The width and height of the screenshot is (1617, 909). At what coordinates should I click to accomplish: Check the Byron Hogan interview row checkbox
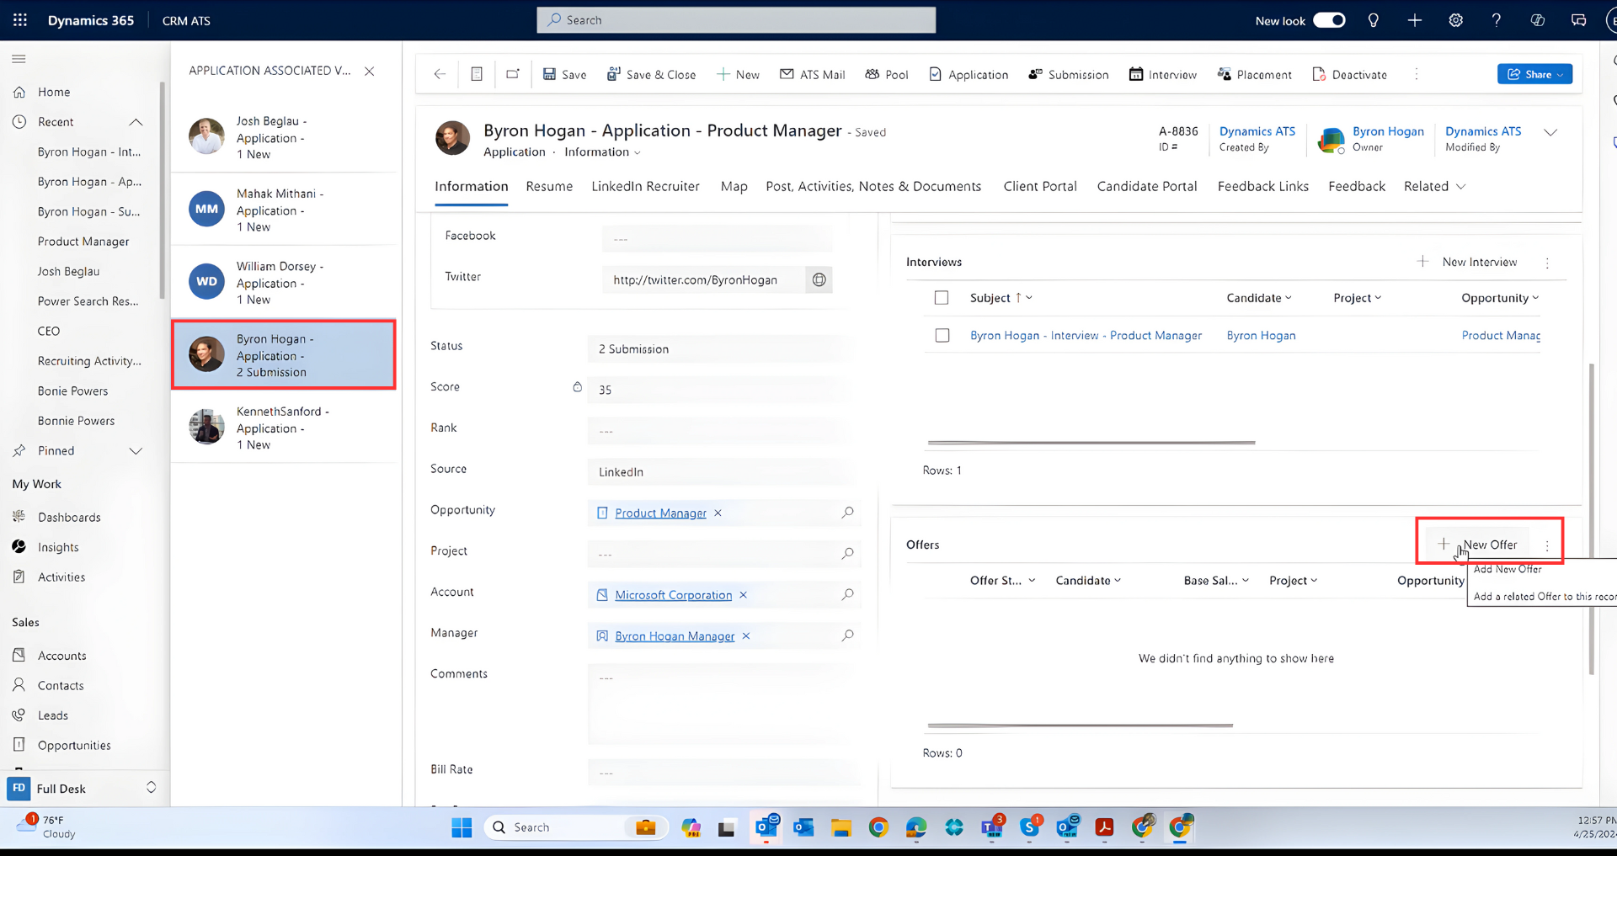[942, 335]
